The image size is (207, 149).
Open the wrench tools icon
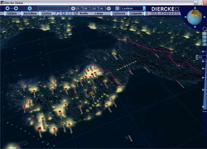coord(58,14)
